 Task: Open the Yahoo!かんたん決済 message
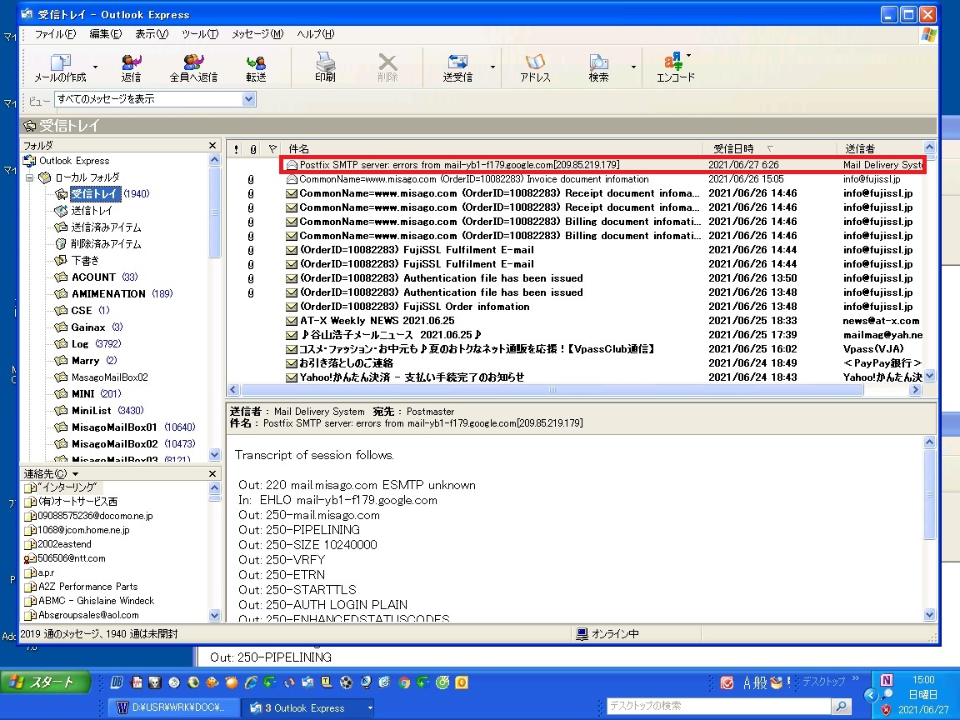(603, 377)
